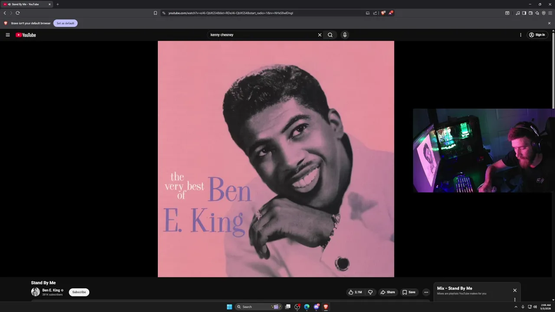Image resolution: width=555 pixels, height=312 pixels.
Task: Open the clock showing 2:06 AM
Action: coord(546,307)
